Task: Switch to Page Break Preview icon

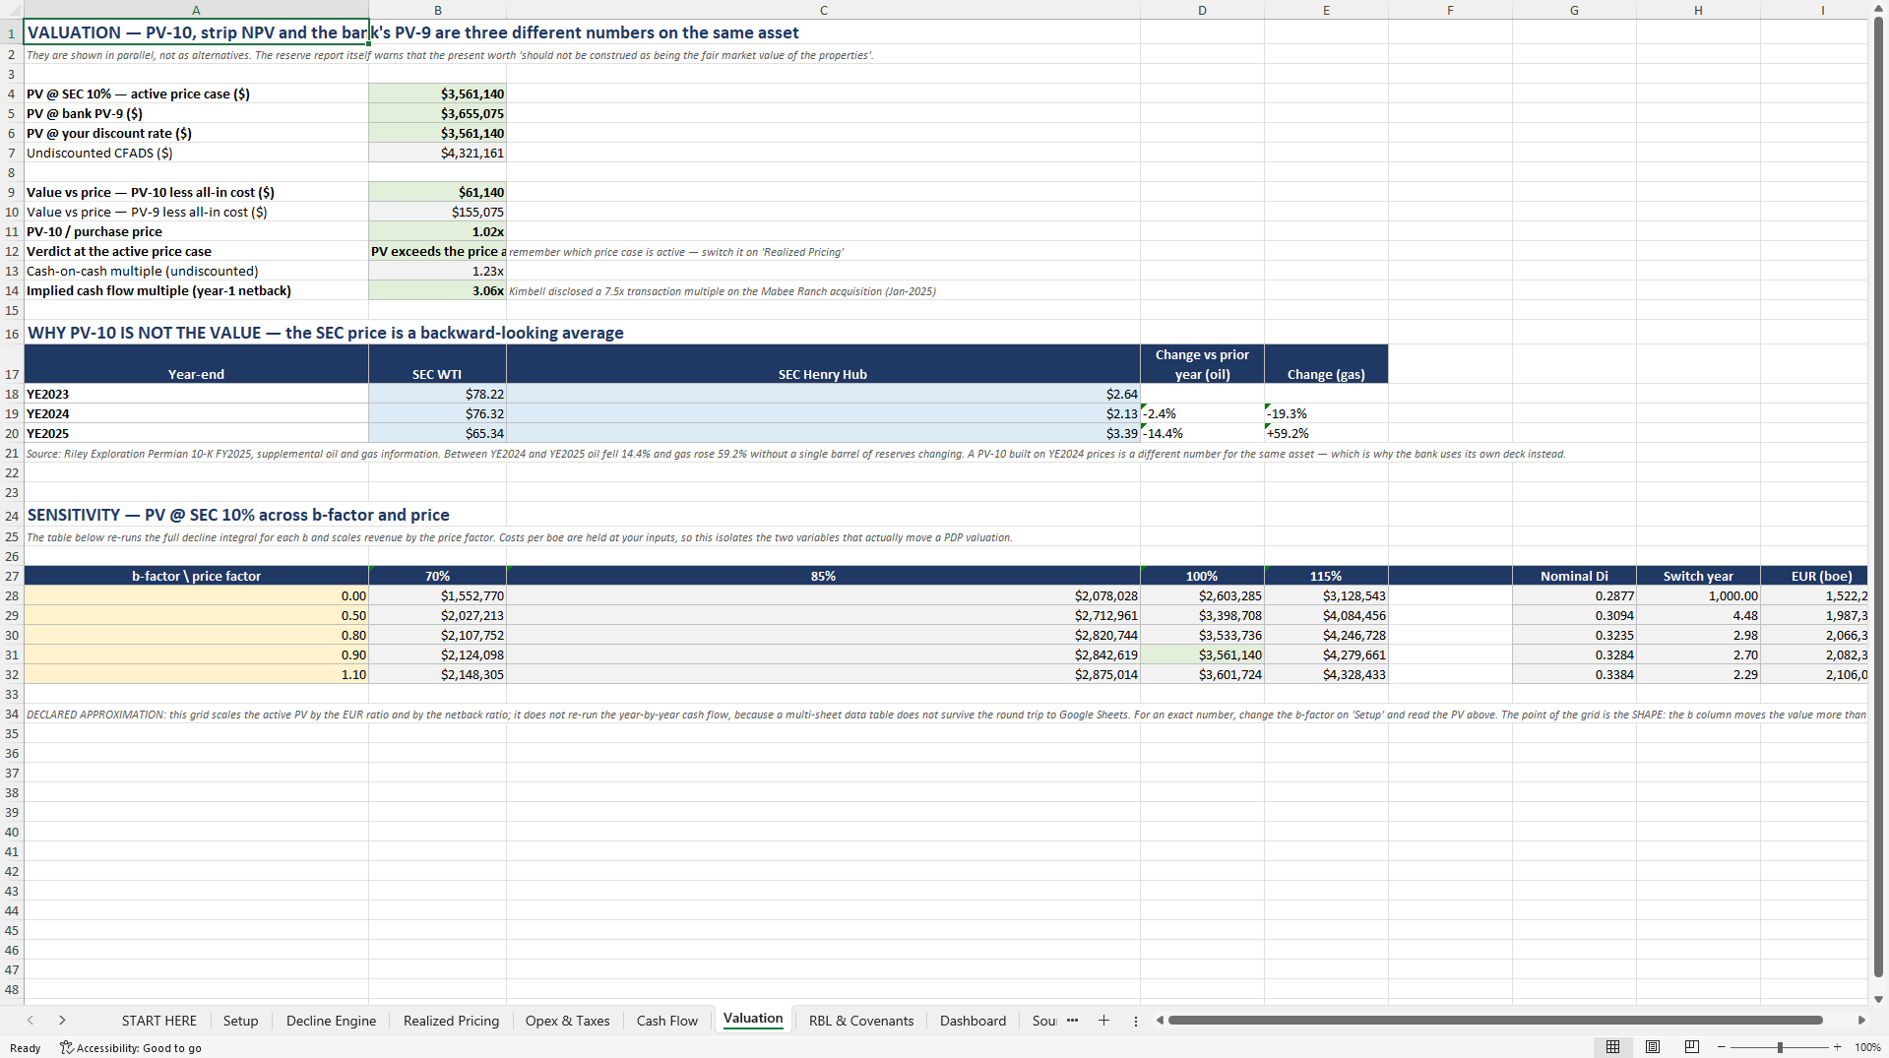Action: [x=1692, y=1047]
